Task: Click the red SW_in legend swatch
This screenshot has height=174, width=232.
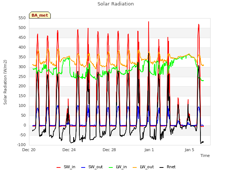Action: click(x=59, y=167)
